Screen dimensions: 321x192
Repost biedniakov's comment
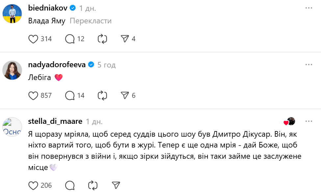pos(102,39)
